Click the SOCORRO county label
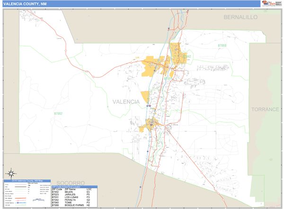This screenshot has height=209, width=284. [x=70, y=183]
